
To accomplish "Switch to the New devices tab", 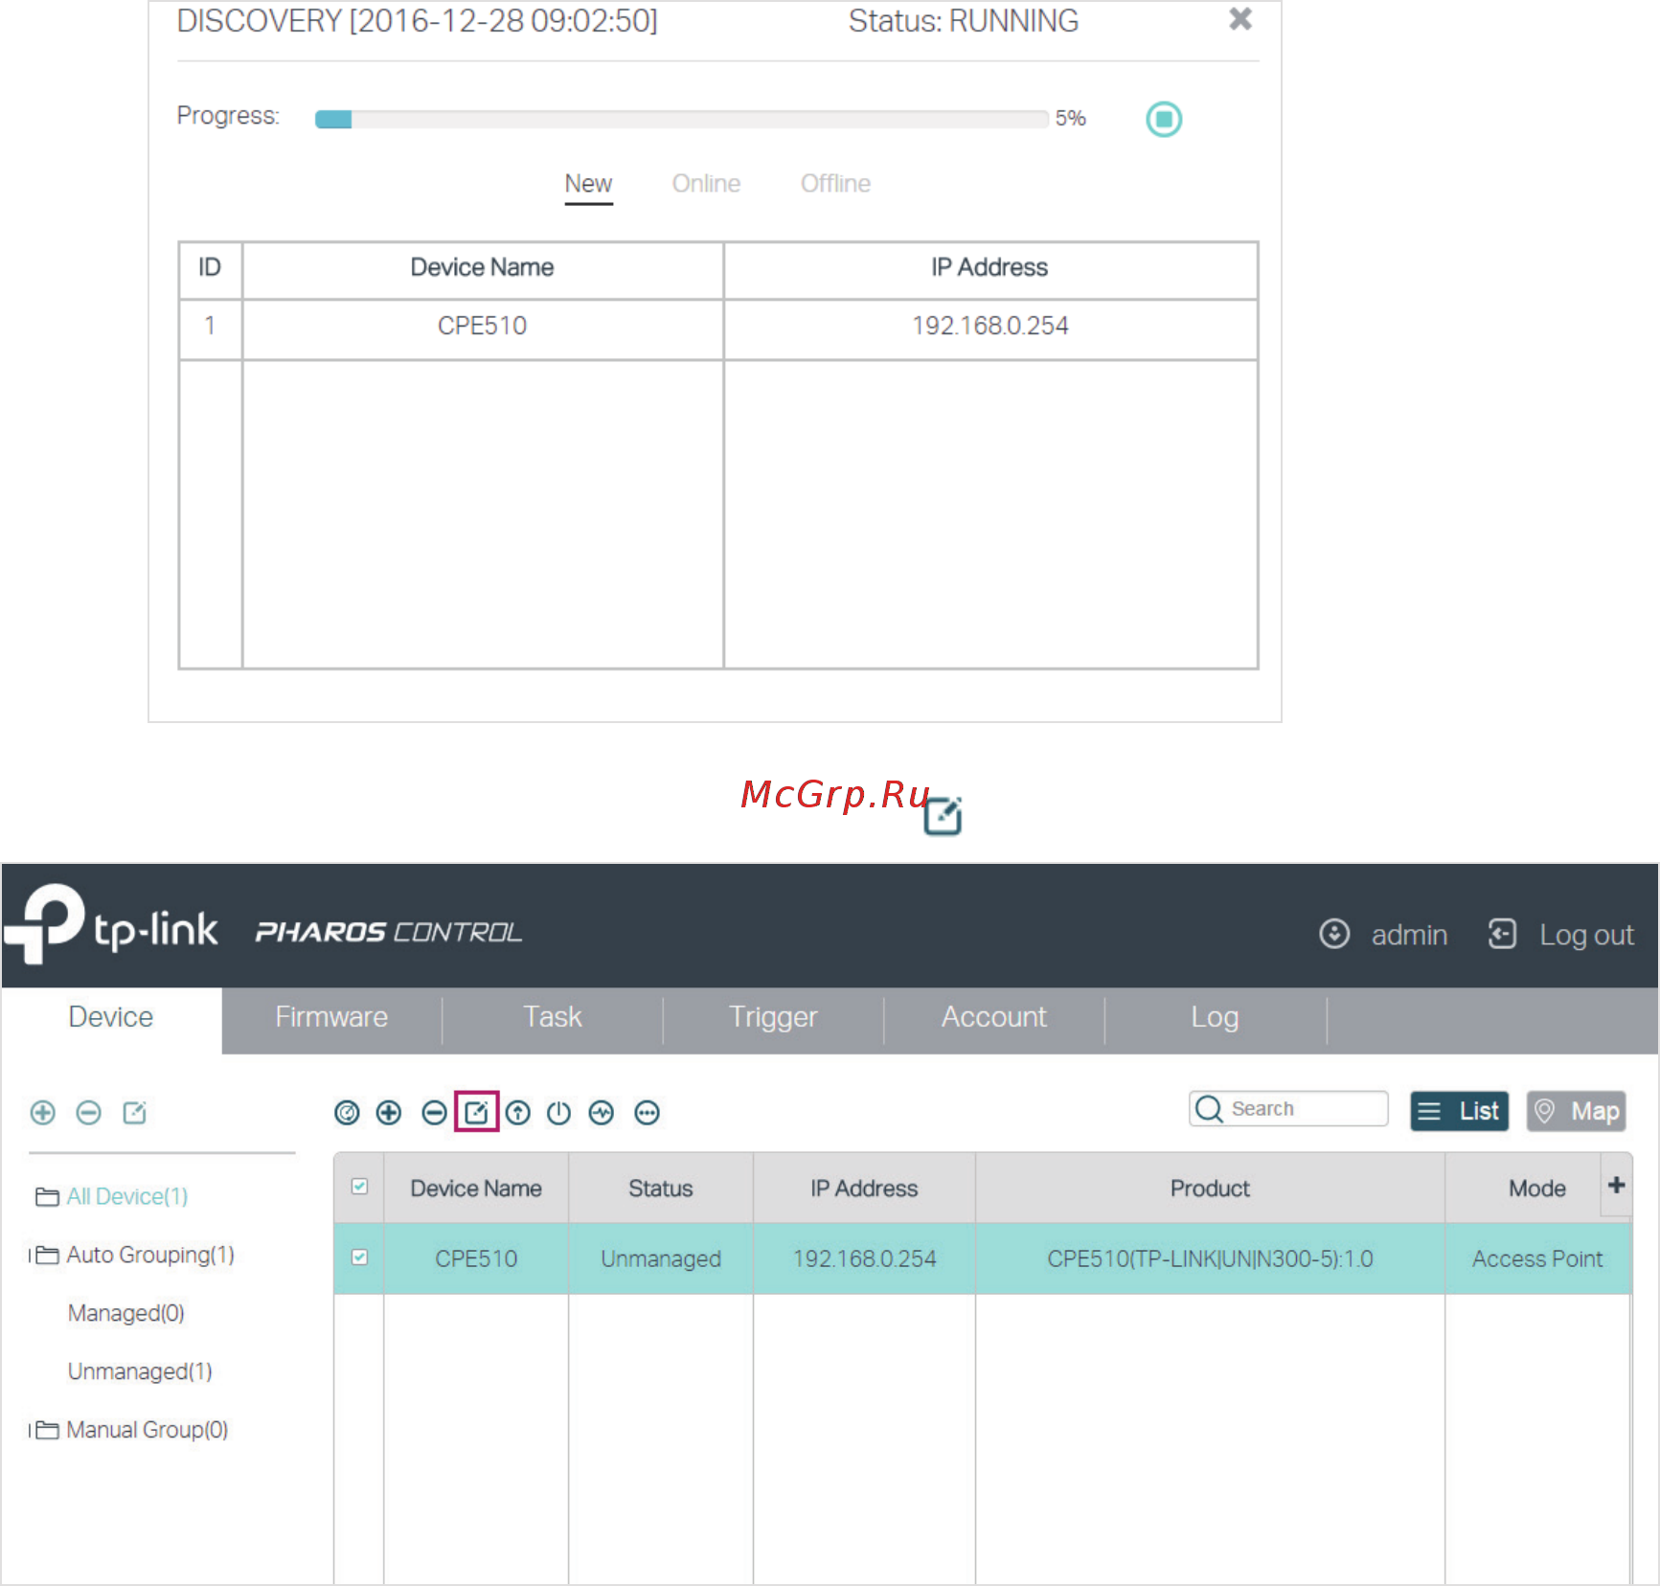I will click(x=588, y=184).
